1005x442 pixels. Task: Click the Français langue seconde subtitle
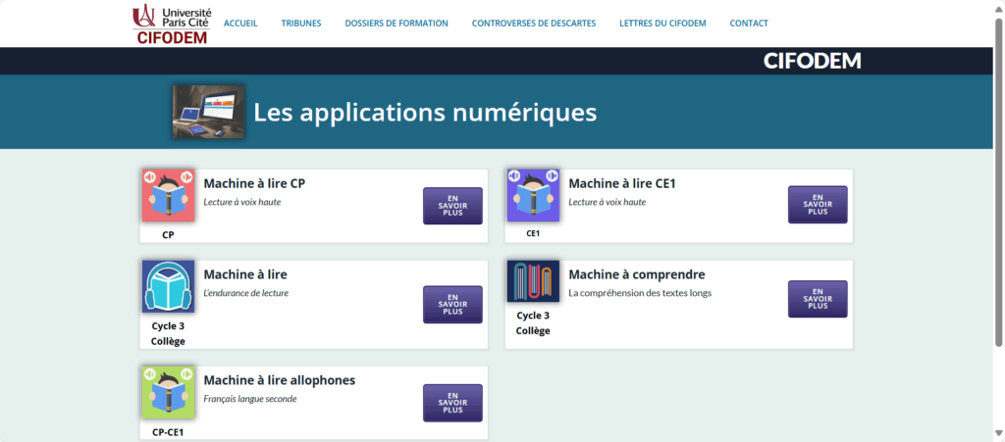point(250,399)
